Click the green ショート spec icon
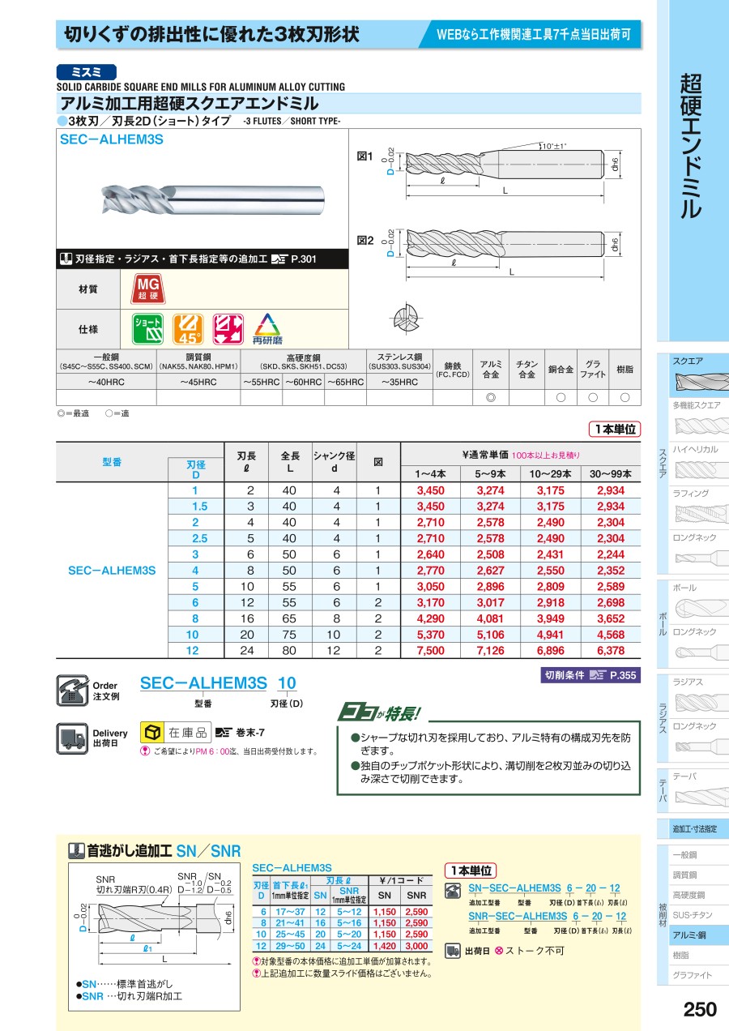 (x=147, y=329)
